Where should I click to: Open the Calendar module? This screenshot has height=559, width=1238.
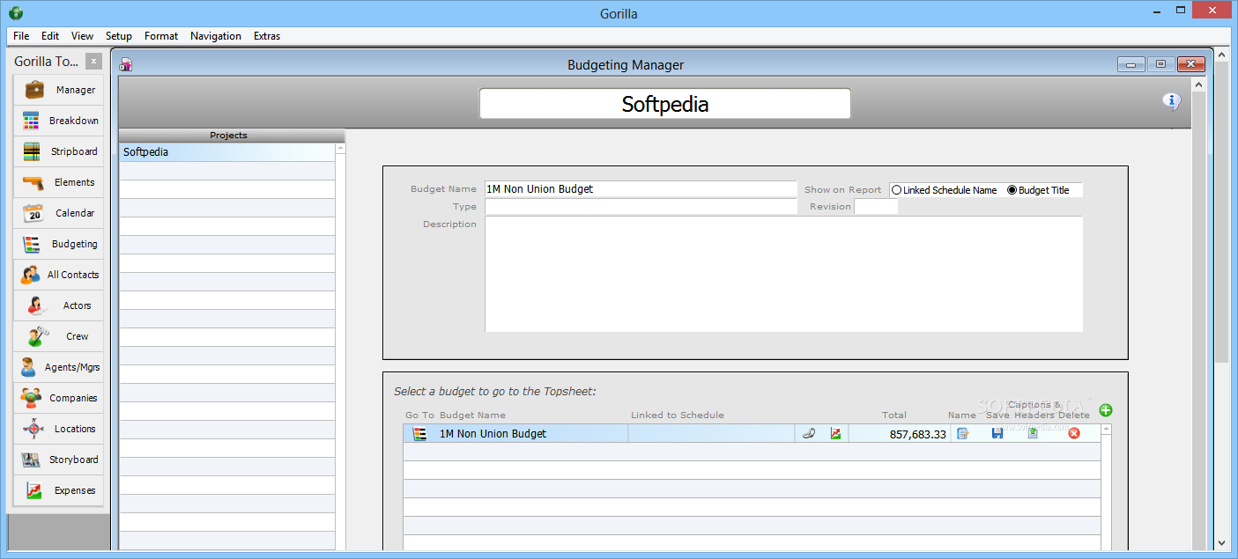point(58,213)
